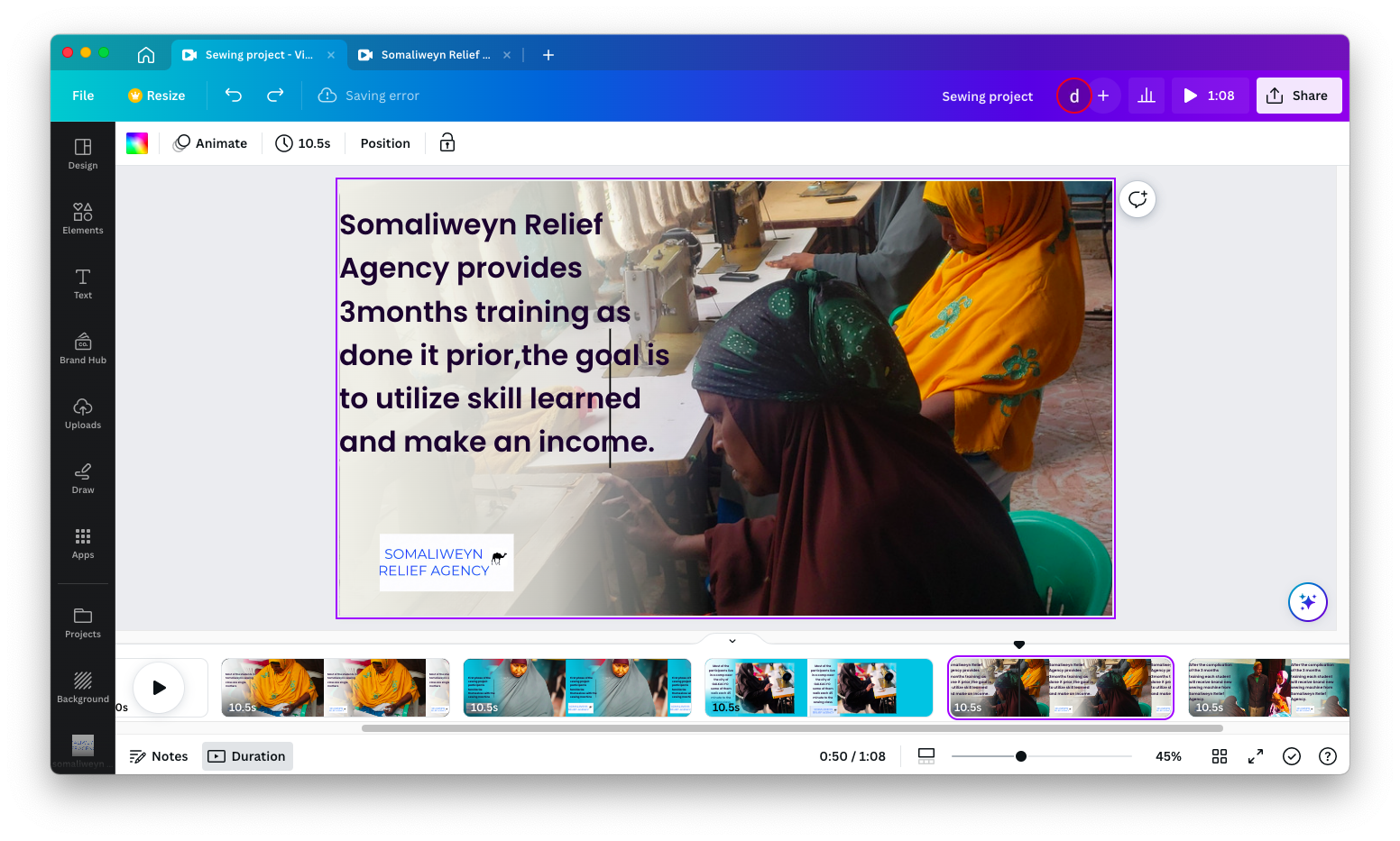This screenshot has height=841, width=1400.
Task: Toggle the Duration view
Action: click(247, 756)
